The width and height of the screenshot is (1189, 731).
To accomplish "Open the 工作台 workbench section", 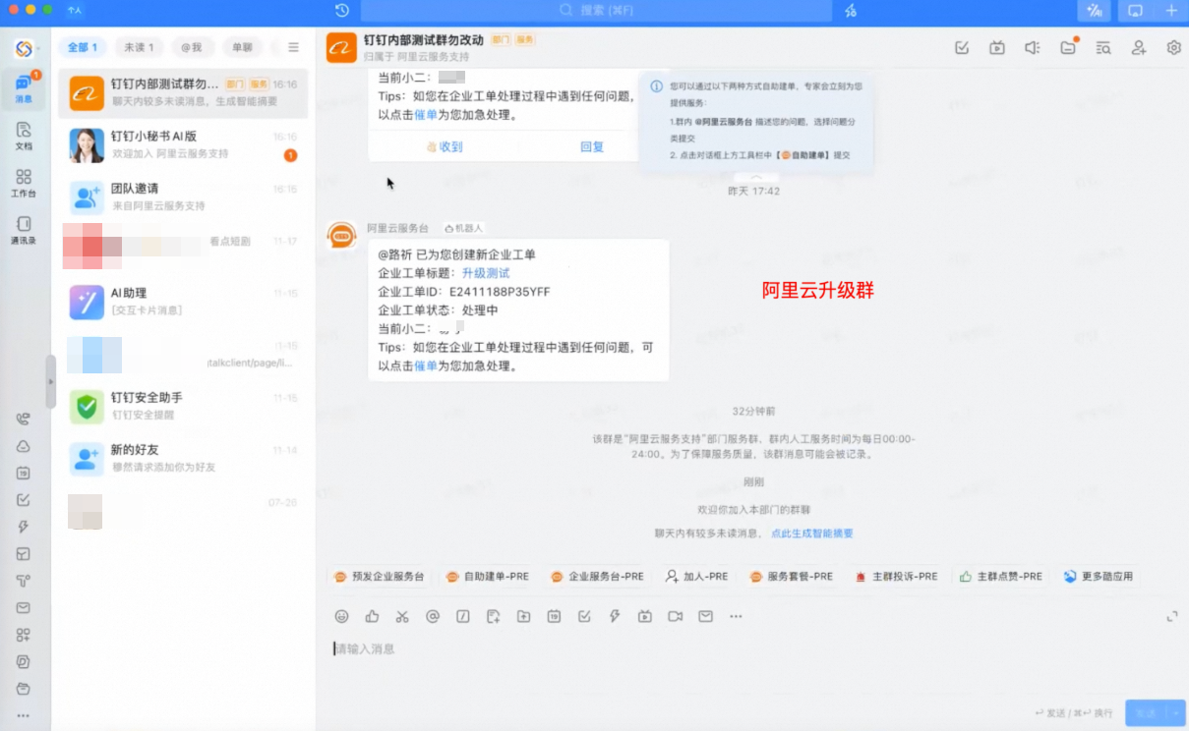I will point(24,182).
